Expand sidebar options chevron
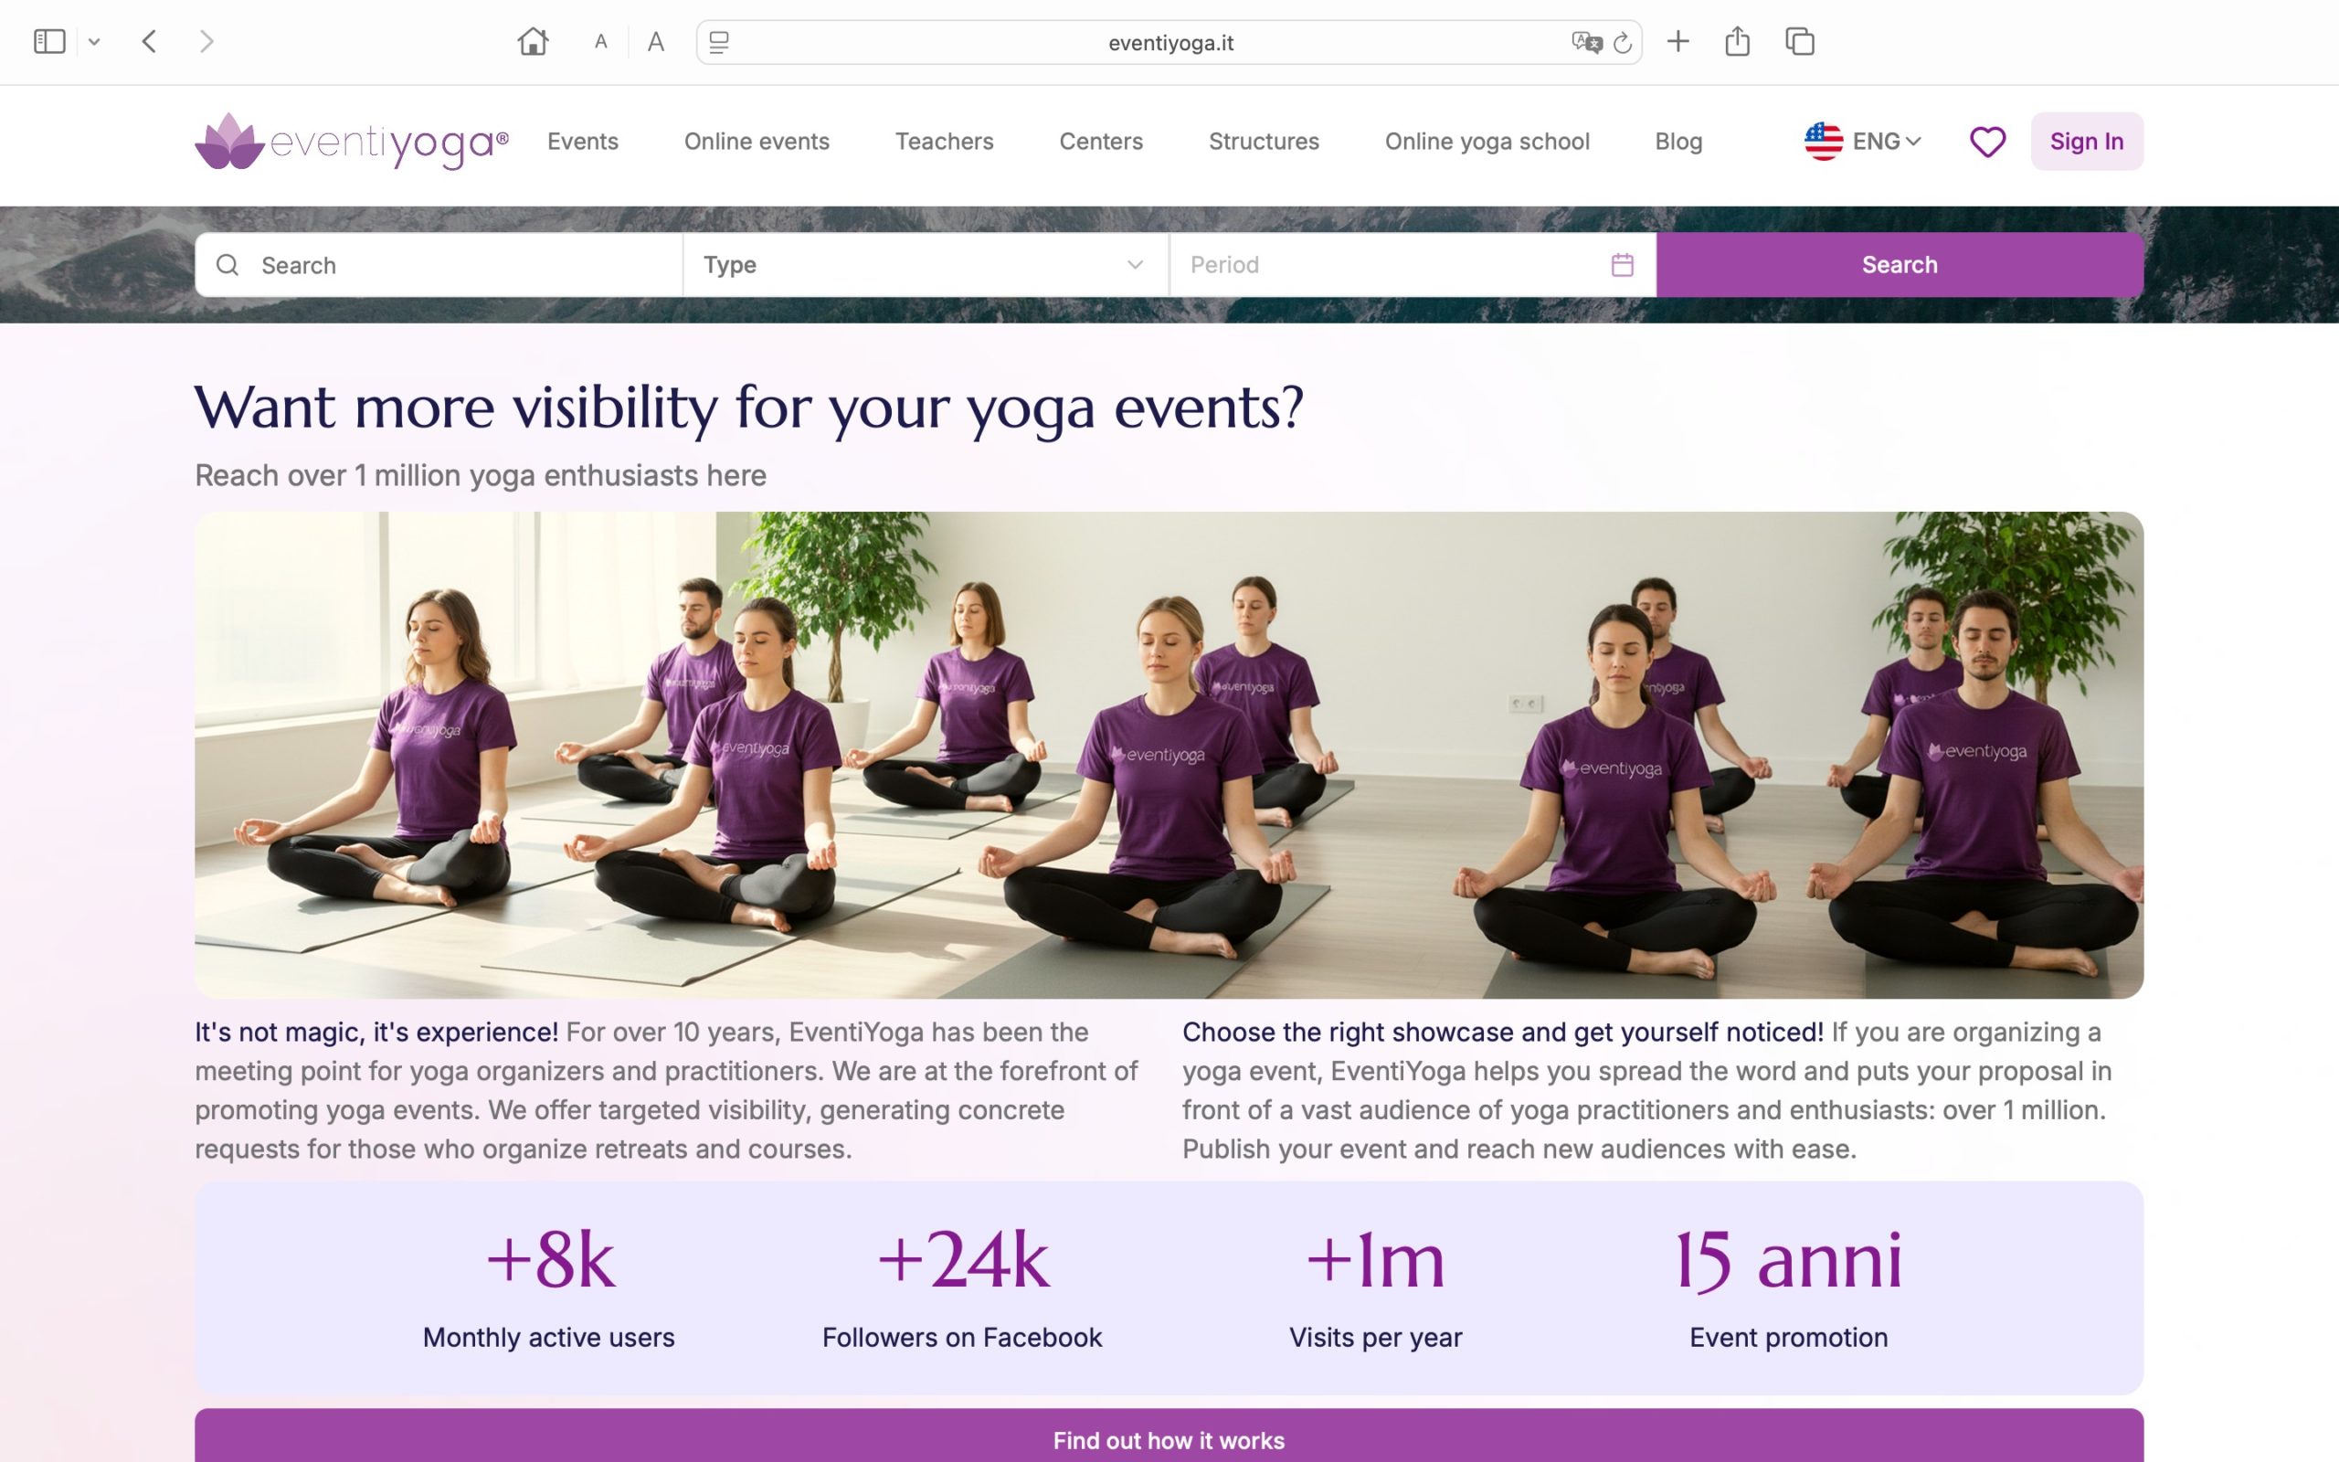The height and width of the screenshot is (1462, 2339). tap(94, 42)
